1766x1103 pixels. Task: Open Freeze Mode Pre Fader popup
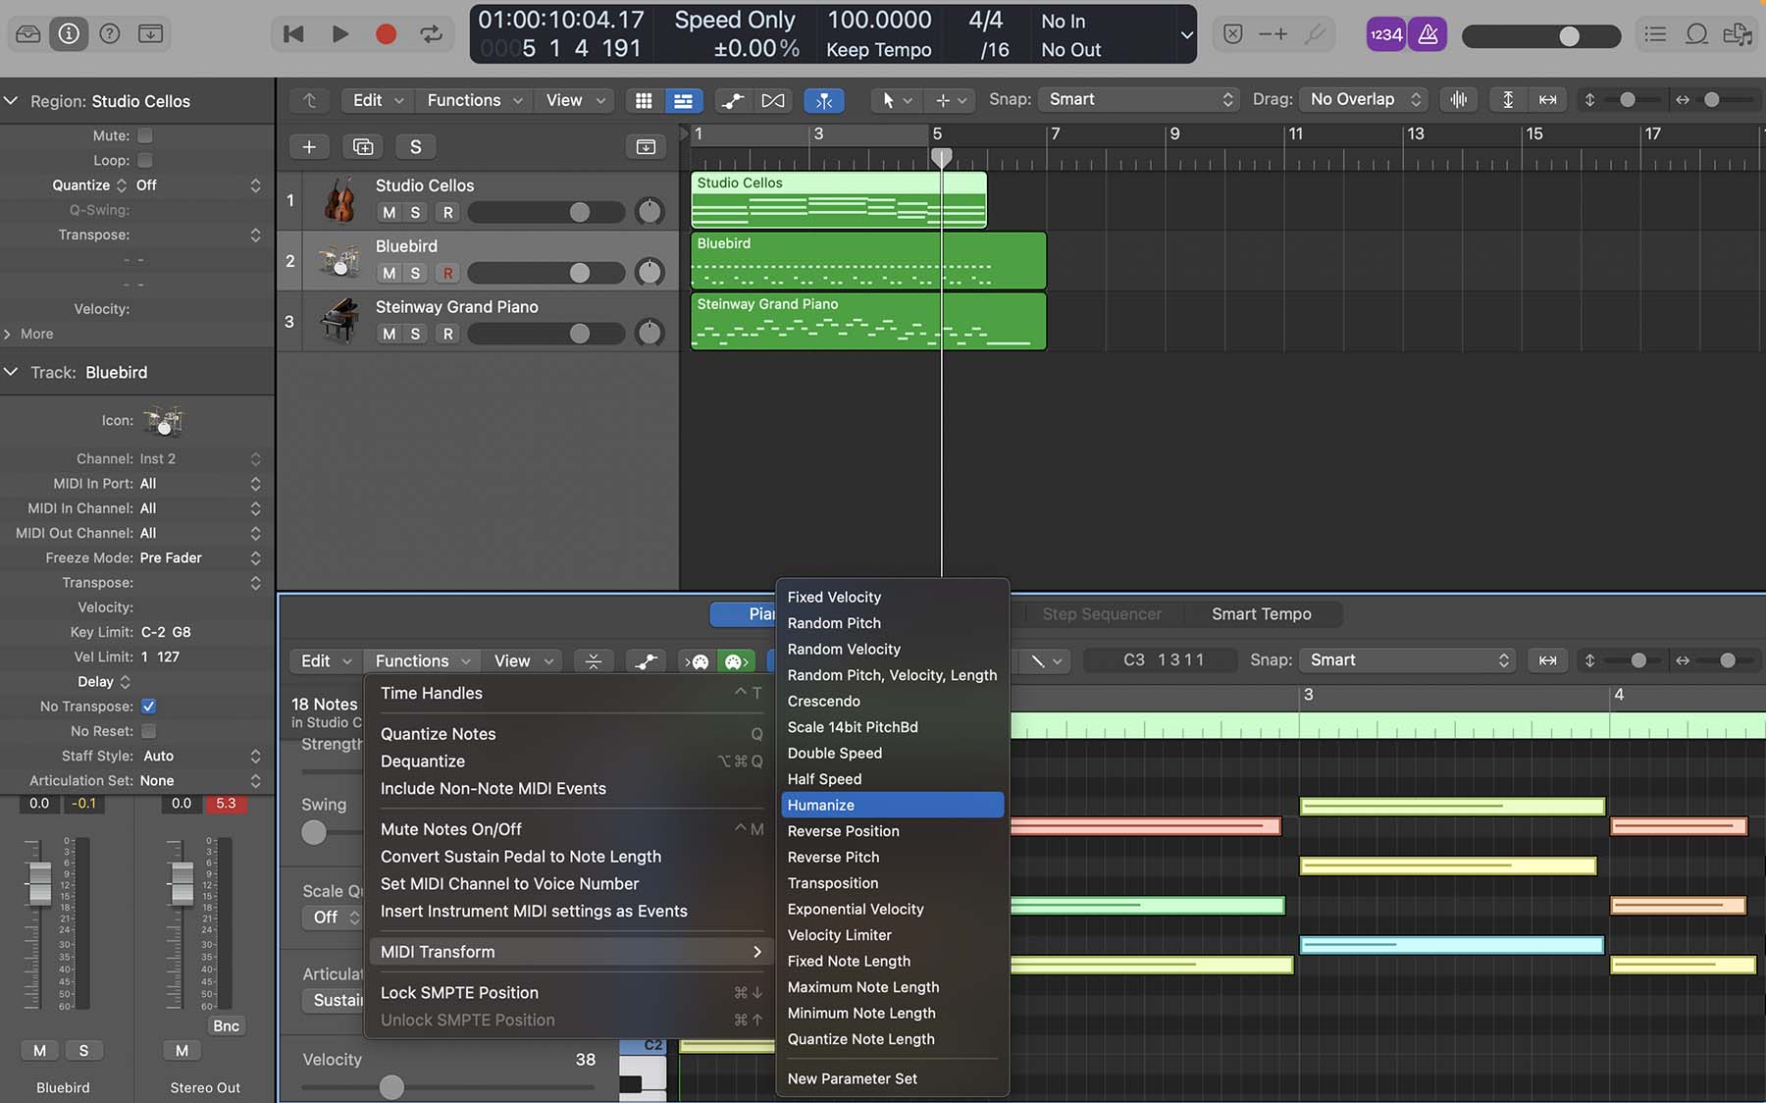click(200, 558)
